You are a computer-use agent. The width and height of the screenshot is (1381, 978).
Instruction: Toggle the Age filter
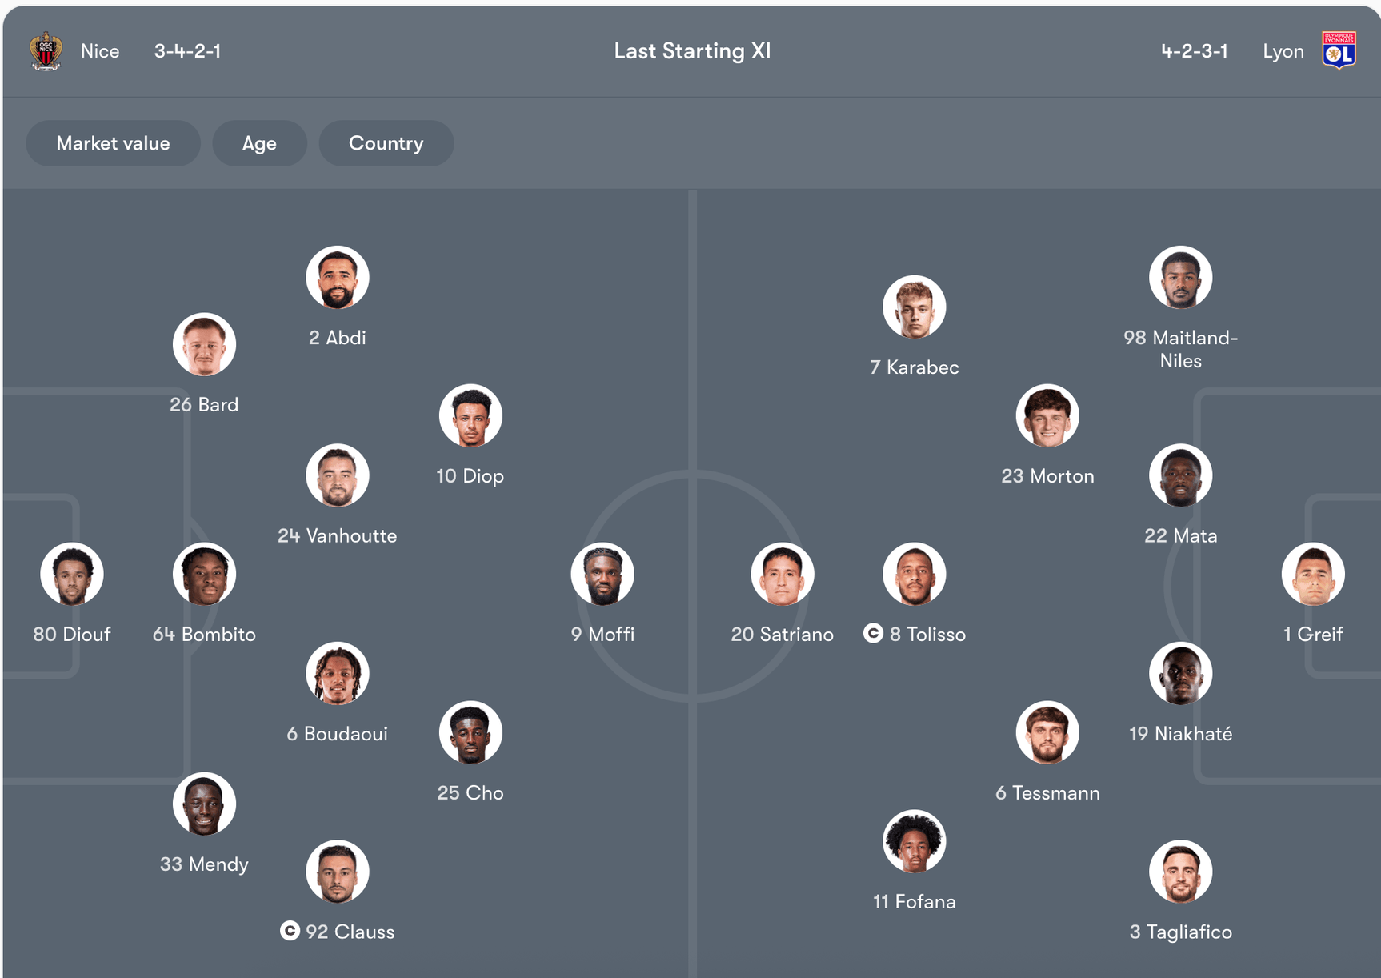tap(259, 143)
